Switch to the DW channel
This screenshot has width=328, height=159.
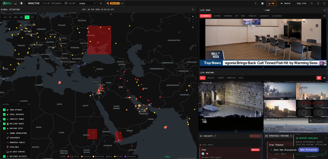pos(236,16)
